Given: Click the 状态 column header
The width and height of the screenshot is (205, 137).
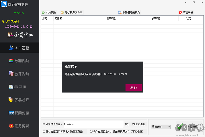Looking at the screenshot, I should click(x=189, y=18).
